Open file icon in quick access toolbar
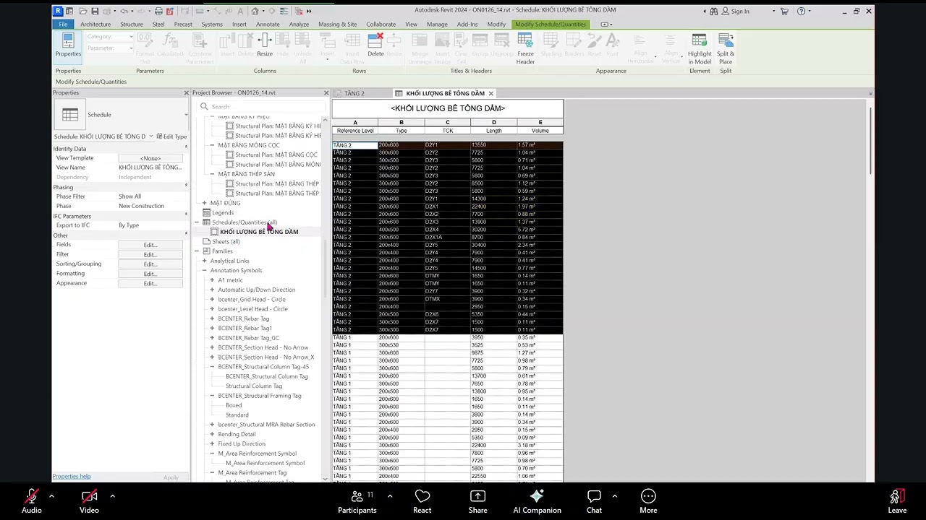The image size is (926, 520). [x=83, y=11]
